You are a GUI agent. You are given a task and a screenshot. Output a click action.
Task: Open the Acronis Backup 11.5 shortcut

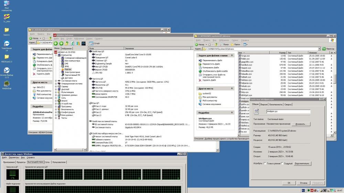pos(6,71)
